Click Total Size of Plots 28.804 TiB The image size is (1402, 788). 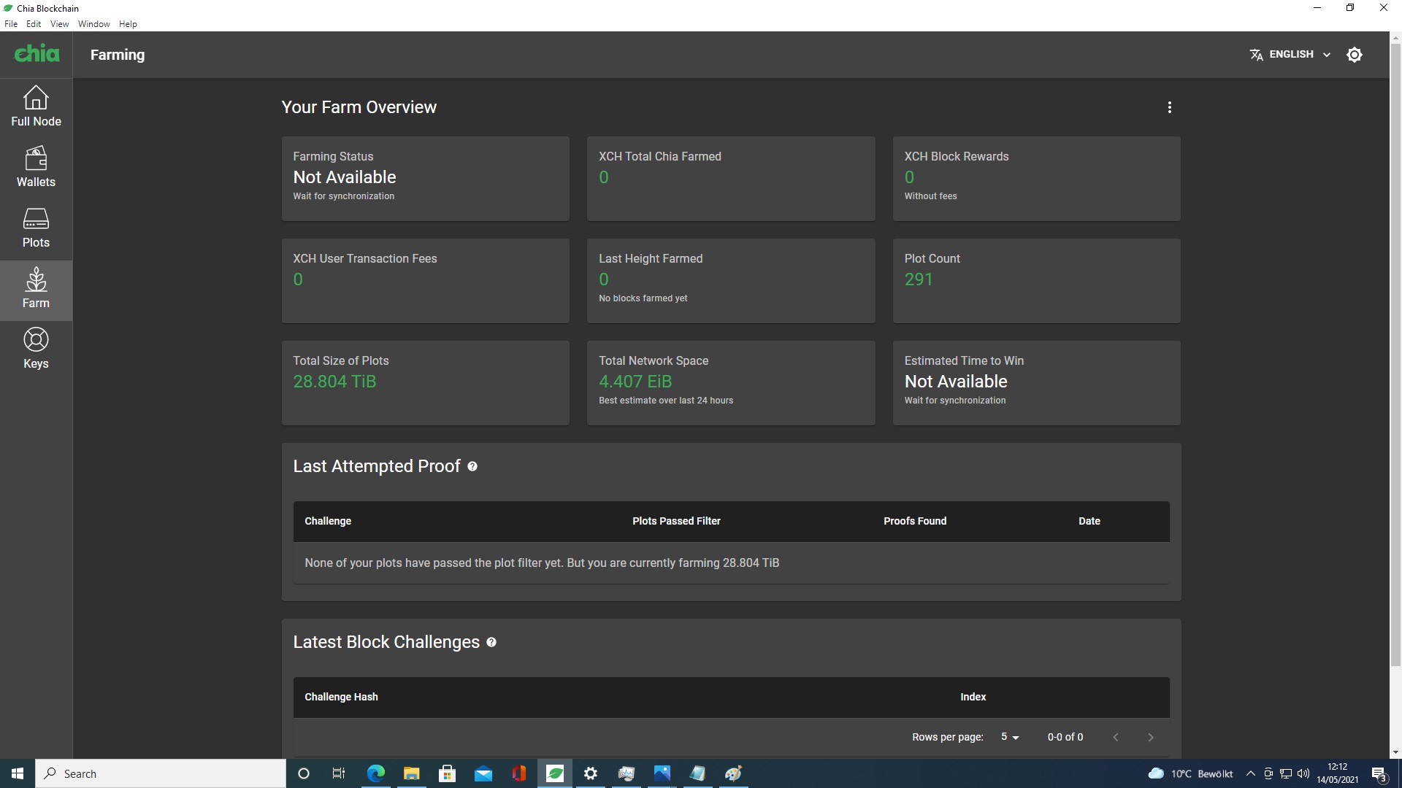point(334,382)
